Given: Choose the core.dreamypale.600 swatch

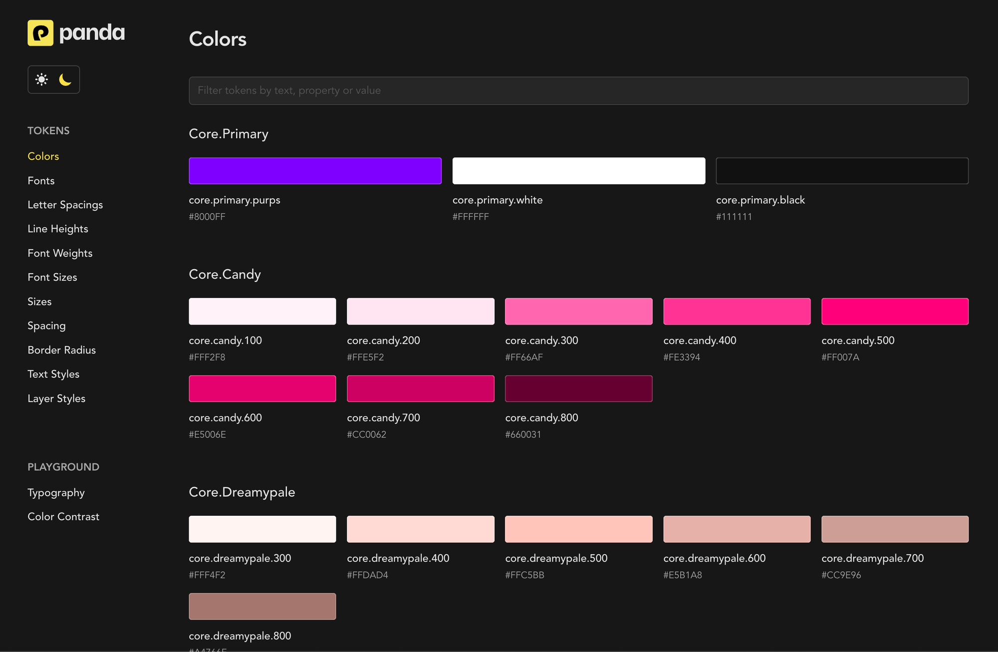Looking at the screenshot, I should pos(737,529).
